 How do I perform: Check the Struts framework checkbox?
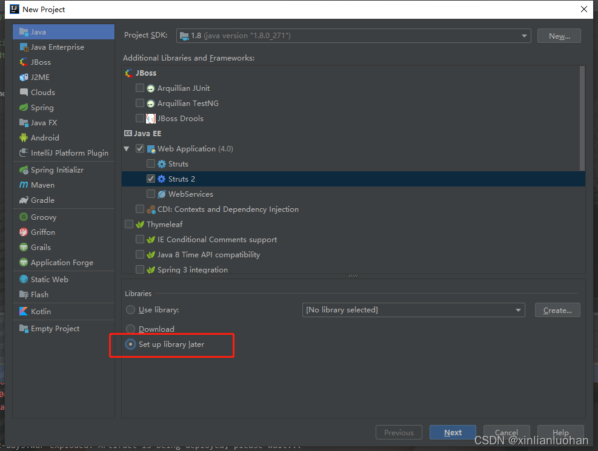(x=151, y=163)
